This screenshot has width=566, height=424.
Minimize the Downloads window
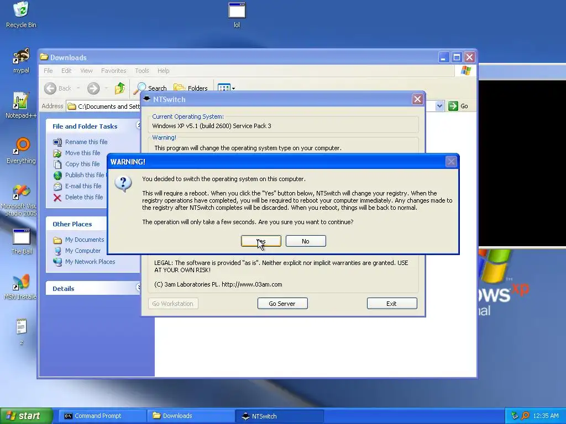pos(444,57)
